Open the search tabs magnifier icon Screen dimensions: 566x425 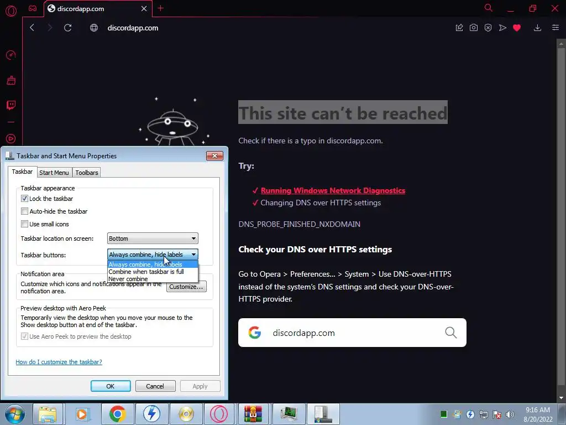489,8
